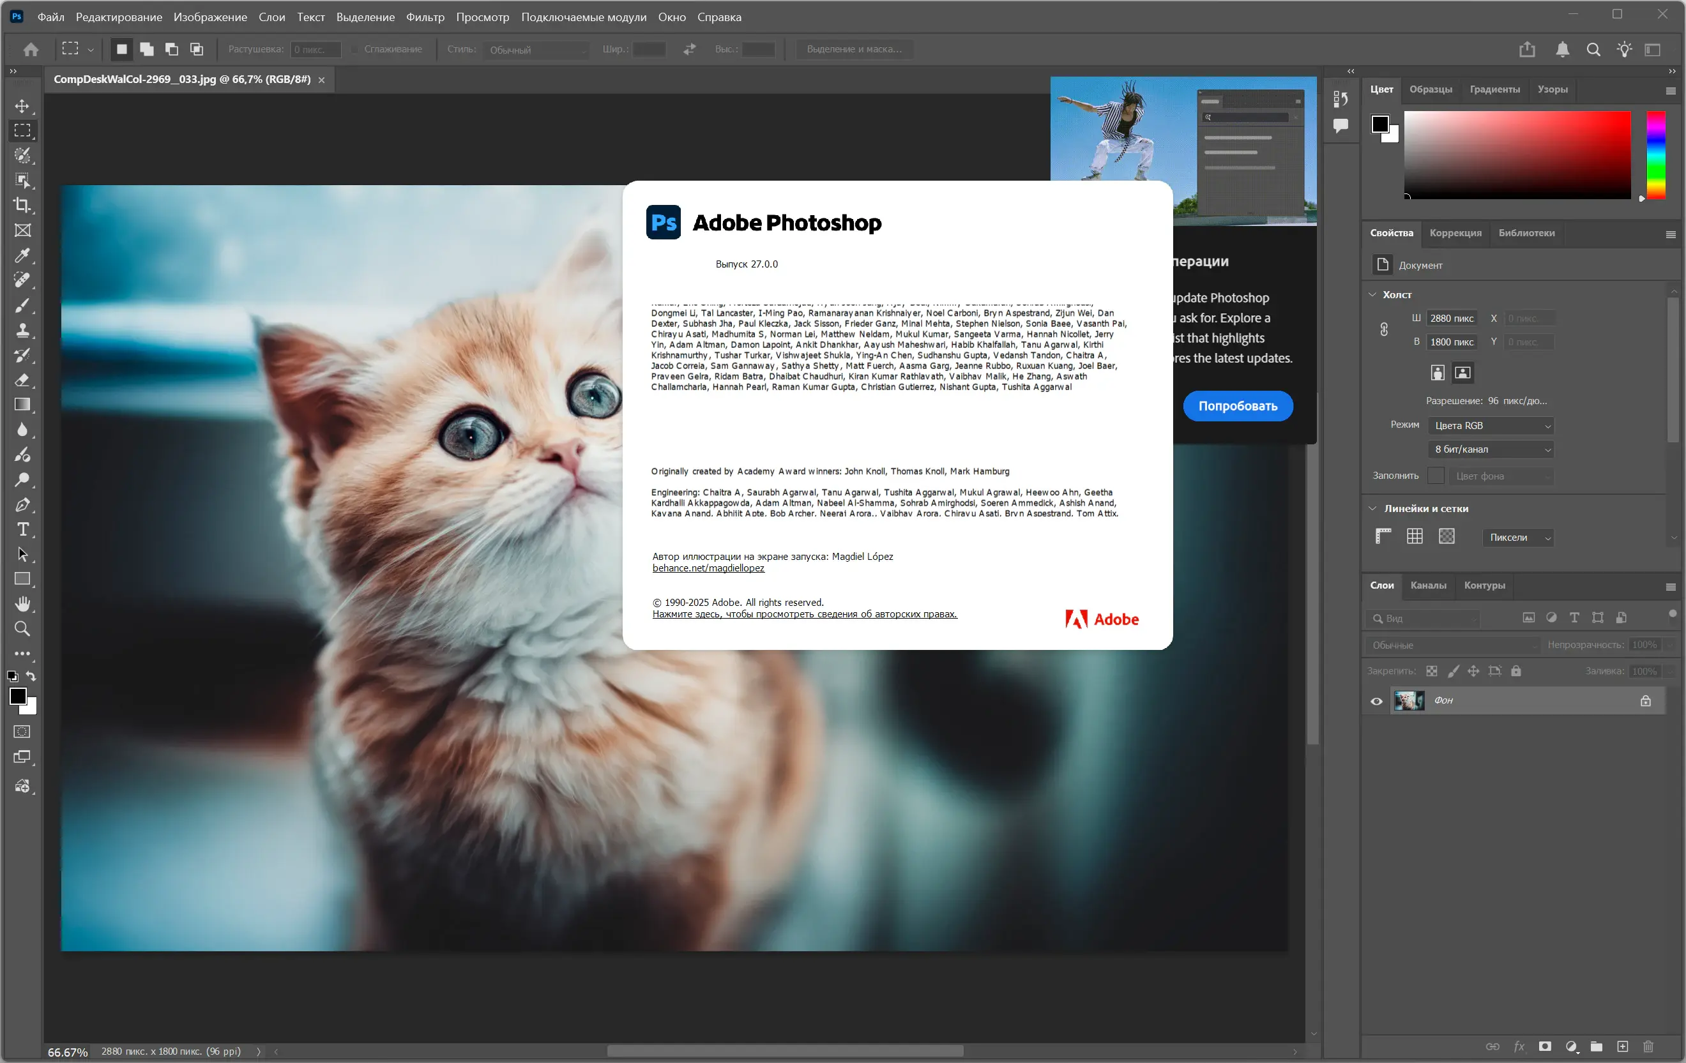1686x1063 pixels.
Task: Open the Фильтр menu
Action: (425, 17)
